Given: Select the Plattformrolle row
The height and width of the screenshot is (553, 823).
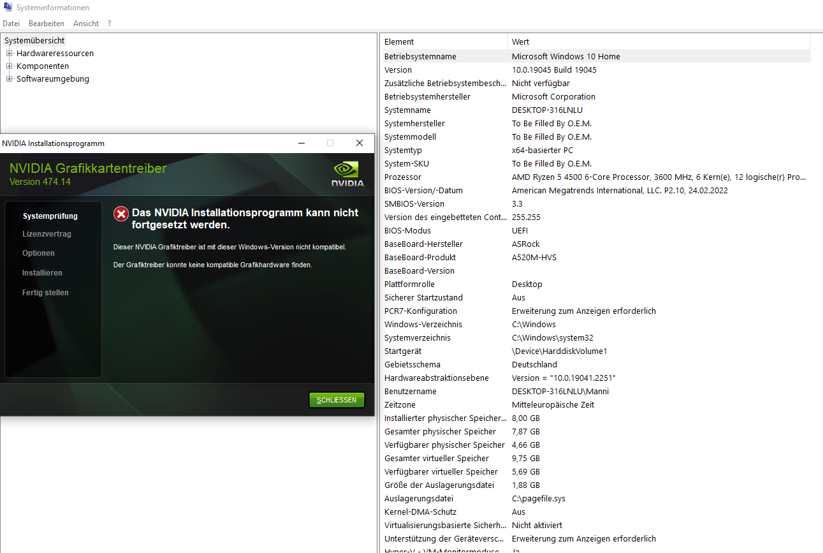Looking at the screenshot, I should pyautogui.click(x=596, y=284).
